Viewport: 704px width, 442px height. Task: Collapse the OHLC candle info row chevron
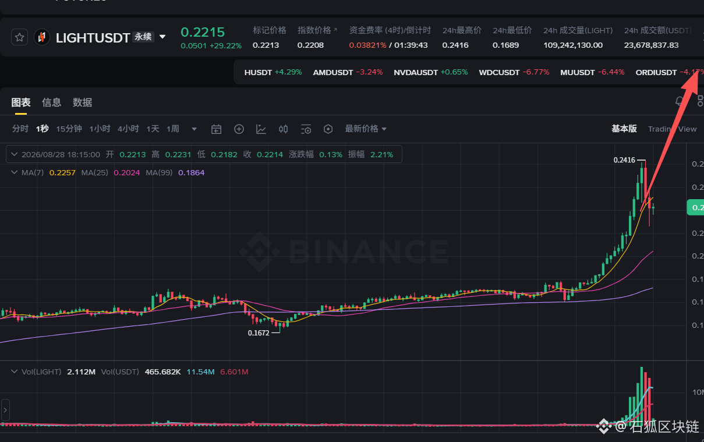click(14, 155)
